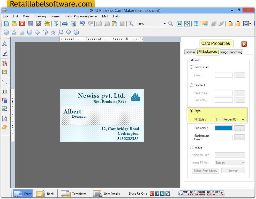Lock the selected object with the closed padlock
The height and width of the screenshot is (199, 256).
(230, 24)
